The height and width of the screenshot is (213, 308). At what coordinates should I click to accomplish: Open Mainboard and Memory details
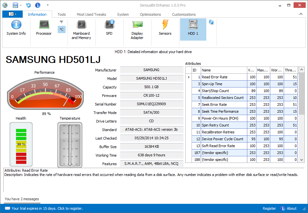[x=81, y=30]
